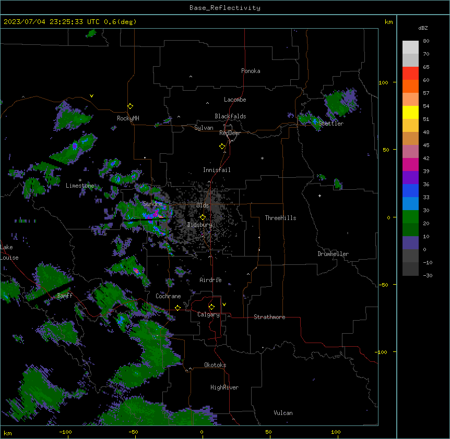
Task: Select the purple 36–39 dBZ legend swatch
Action: (410, 177)
